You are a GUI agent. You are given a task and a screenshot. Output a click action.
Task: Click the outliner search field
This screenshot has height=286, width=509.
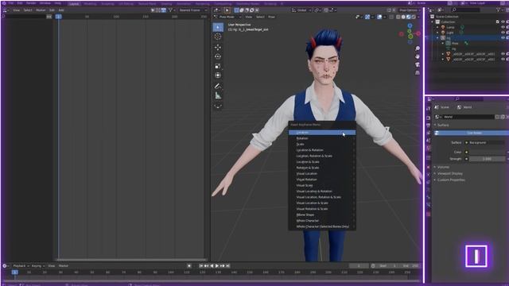[464, 10]
